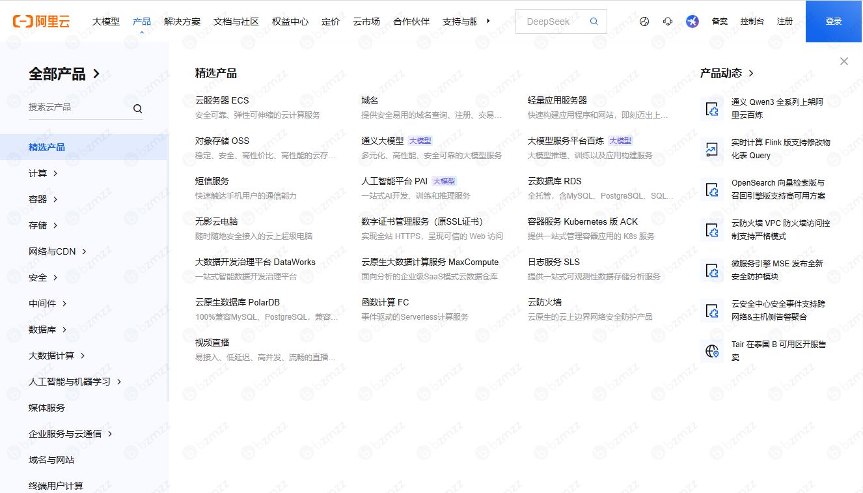Show more nav items via arrow
This screenshot has height=493, width=863.
pos(488,21)
